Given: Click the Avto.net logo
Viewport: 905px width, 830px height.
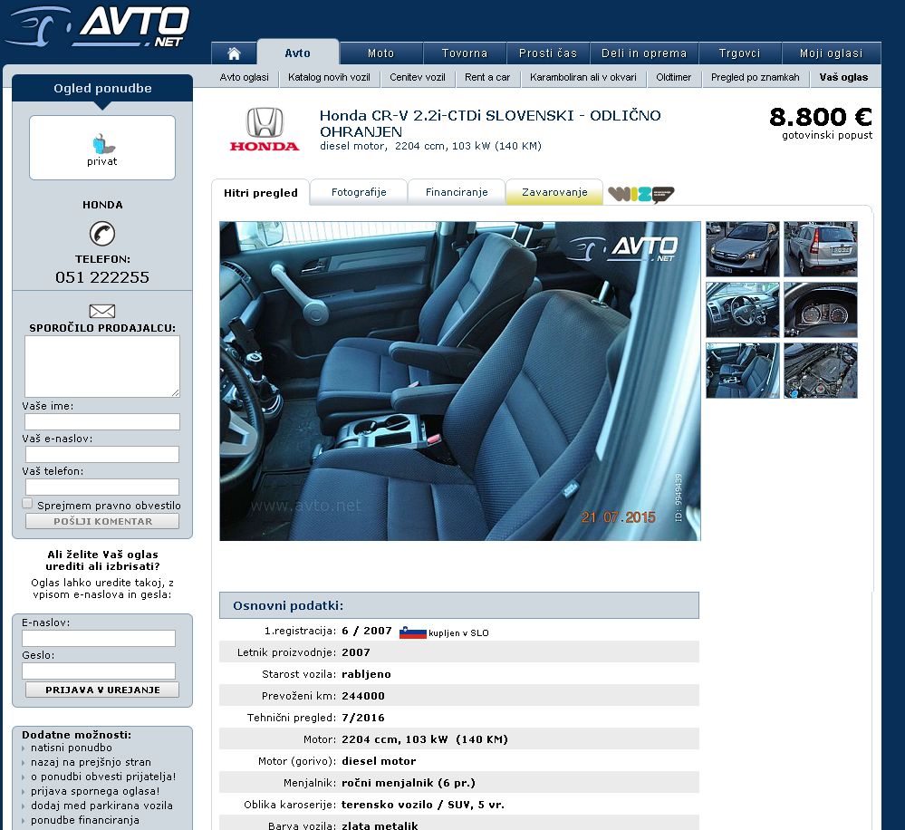Looking at the screenshot, I should click(98, 27).
